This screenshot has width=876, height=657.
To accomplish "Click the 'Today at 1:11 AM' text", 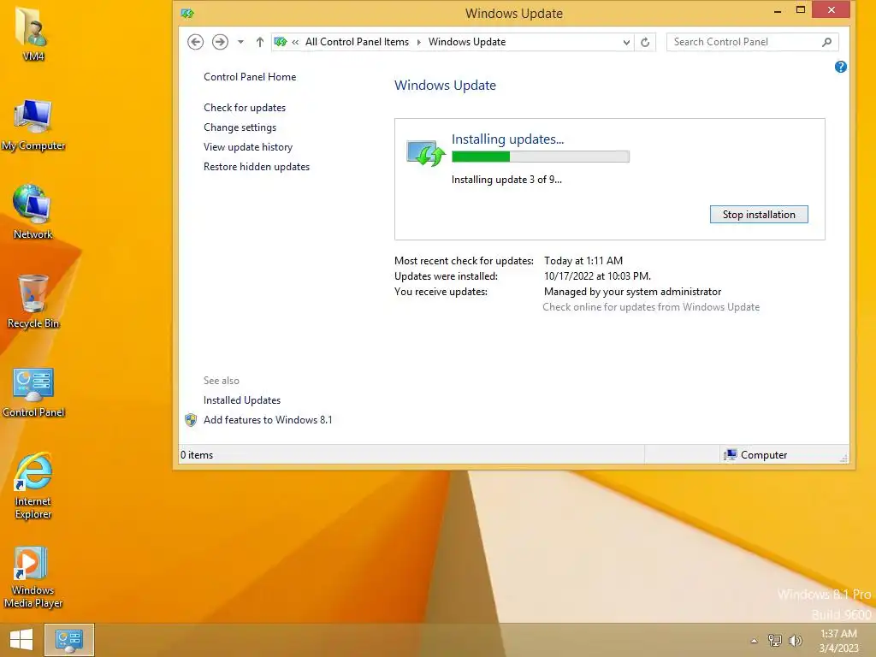I will (x=583, y=261).
